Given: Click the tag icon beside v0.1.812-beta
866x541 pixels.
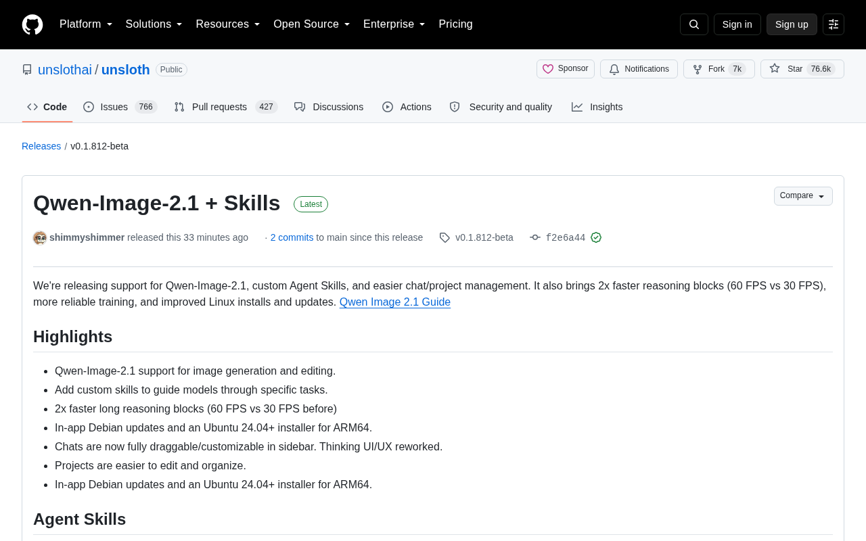Looking at the screenshot, I should [x=445, y=237].
